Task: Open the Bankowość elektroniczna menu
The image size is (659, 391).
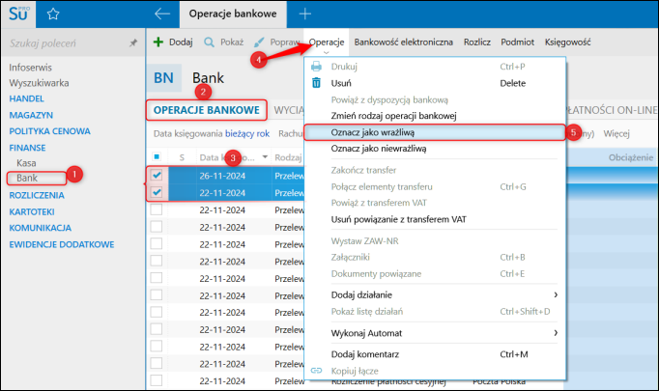Action: (404, 42)
